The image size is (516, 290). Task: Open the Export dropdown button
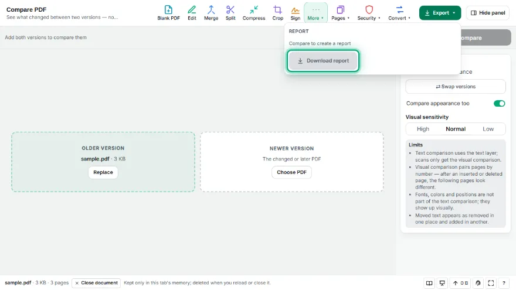[440, 13]
